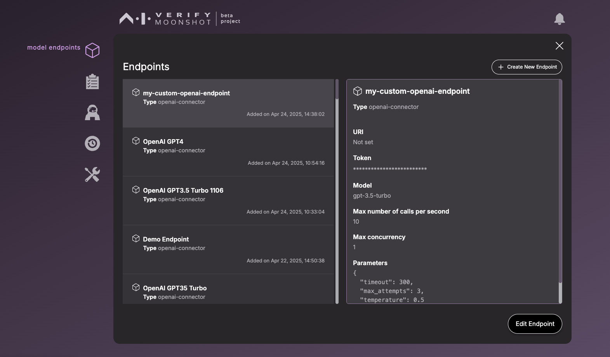The width and height of the screenshot is (610, 357).
Task: Click the Endpoints heading
Action: (146, 67)
